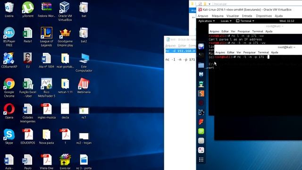Select the Fedora-Wor... archive icon

click(x=46, y=9)
